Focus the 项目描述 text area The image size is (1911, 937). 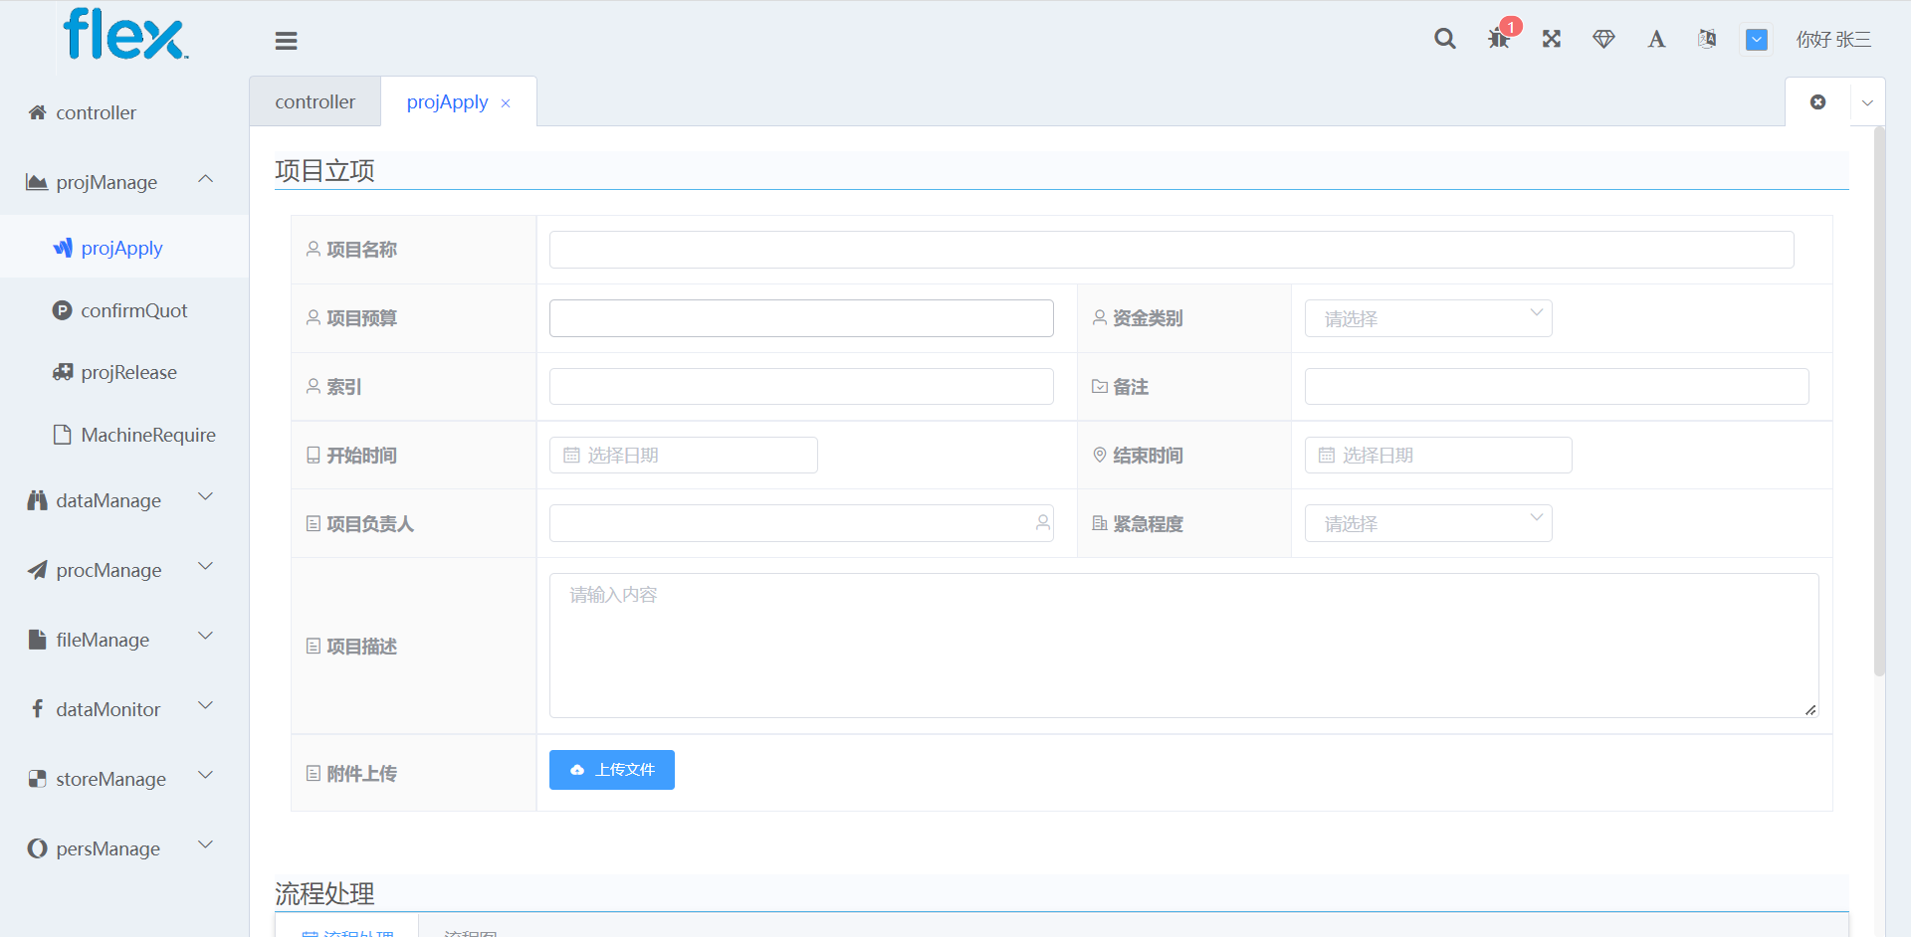(x=1184, y=646)
